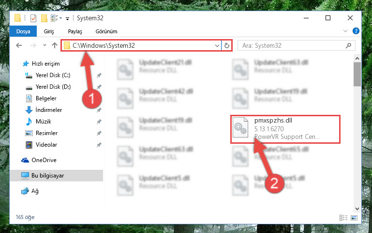Click the vertical scrollbar thumb
Viewport: 372px width, 233px height.
pyautogui.click(x=357, y=74)
